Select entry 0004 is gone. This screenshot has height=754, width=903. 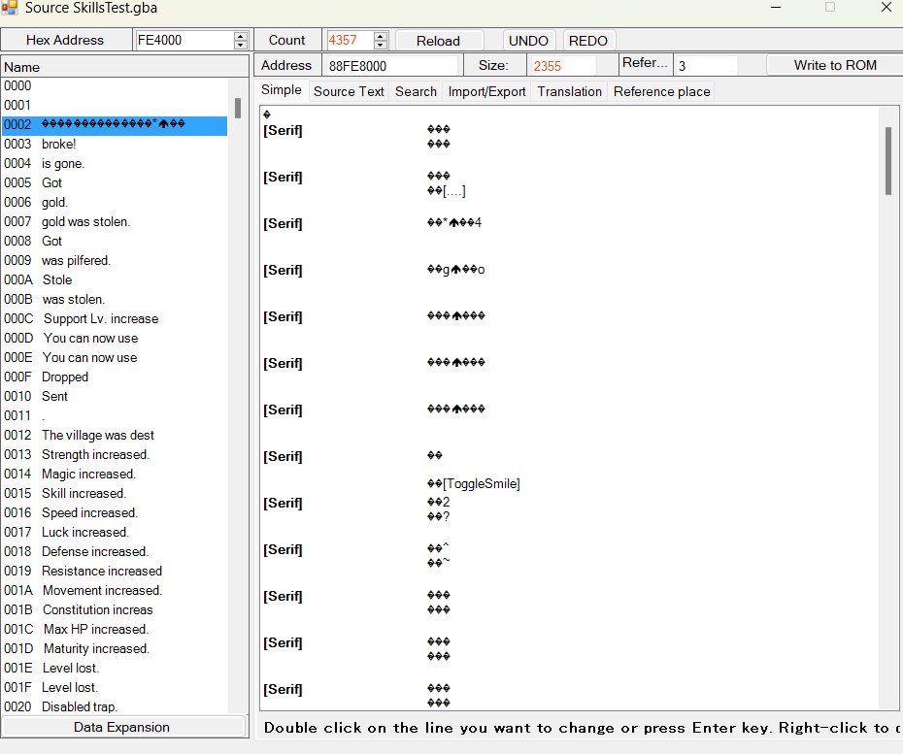pyautogui.click(x=115, y=163)
